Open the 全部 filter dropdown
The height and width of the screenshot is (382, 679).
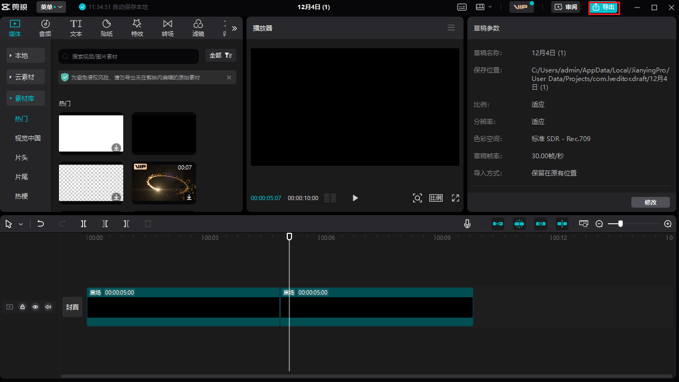click(220, 56)
